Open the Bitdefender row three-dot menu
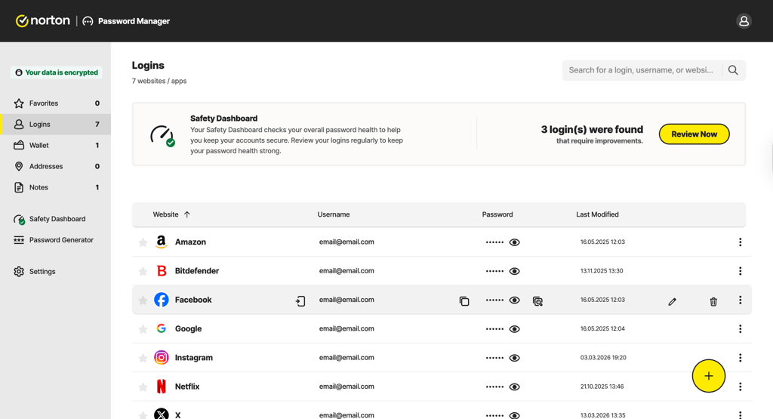This screenshot has width=773, height=419. click(740, 271)
